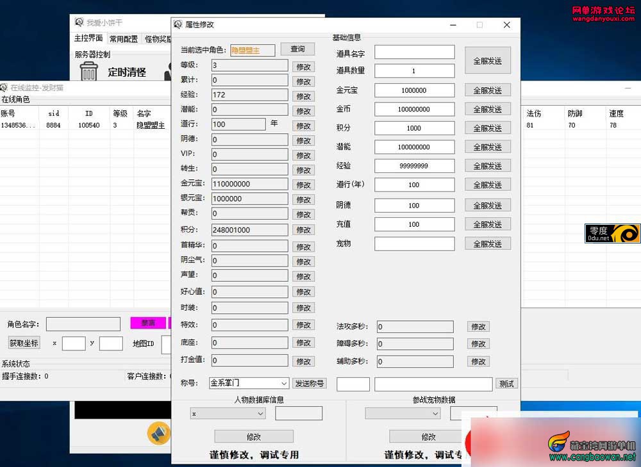Click 全服发送 for 宠物
Image resolution: width=641 pixels, height=467 pixels.
[487, 244]
